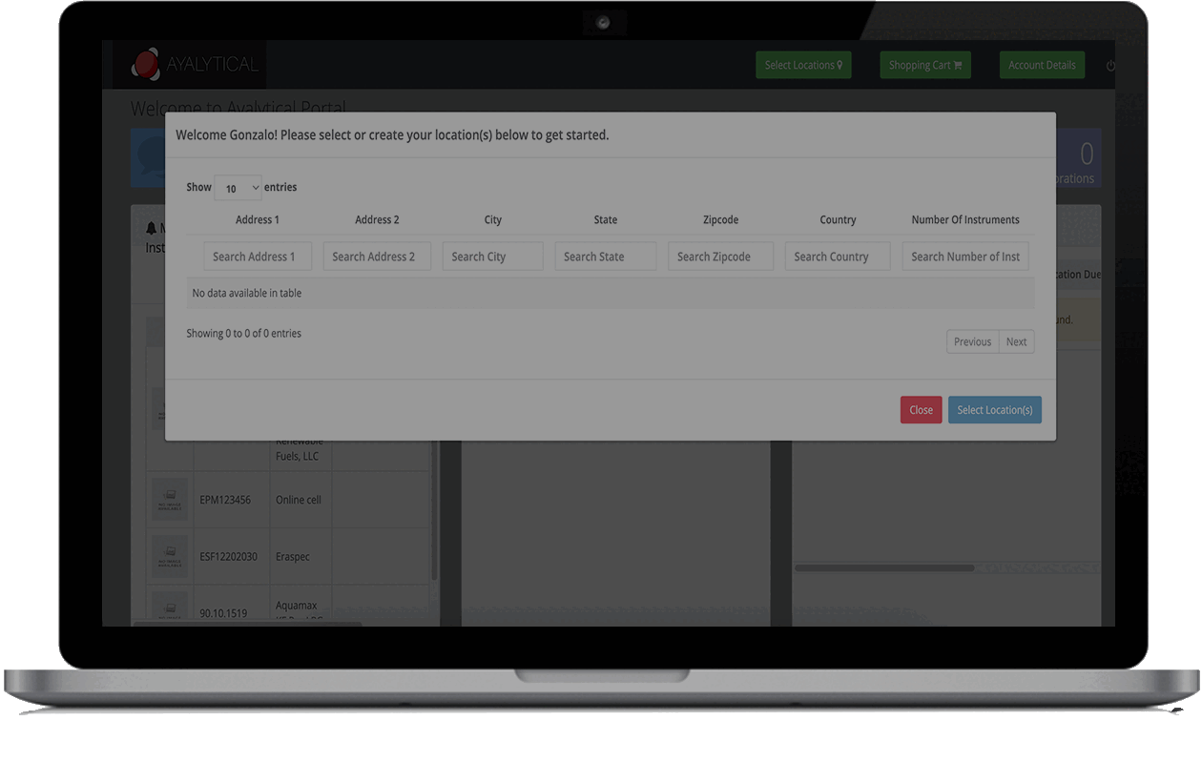Screen dimensions: 1202x762
Task: Click the Eraspec instrument thumbnail image
Action: 170,556
